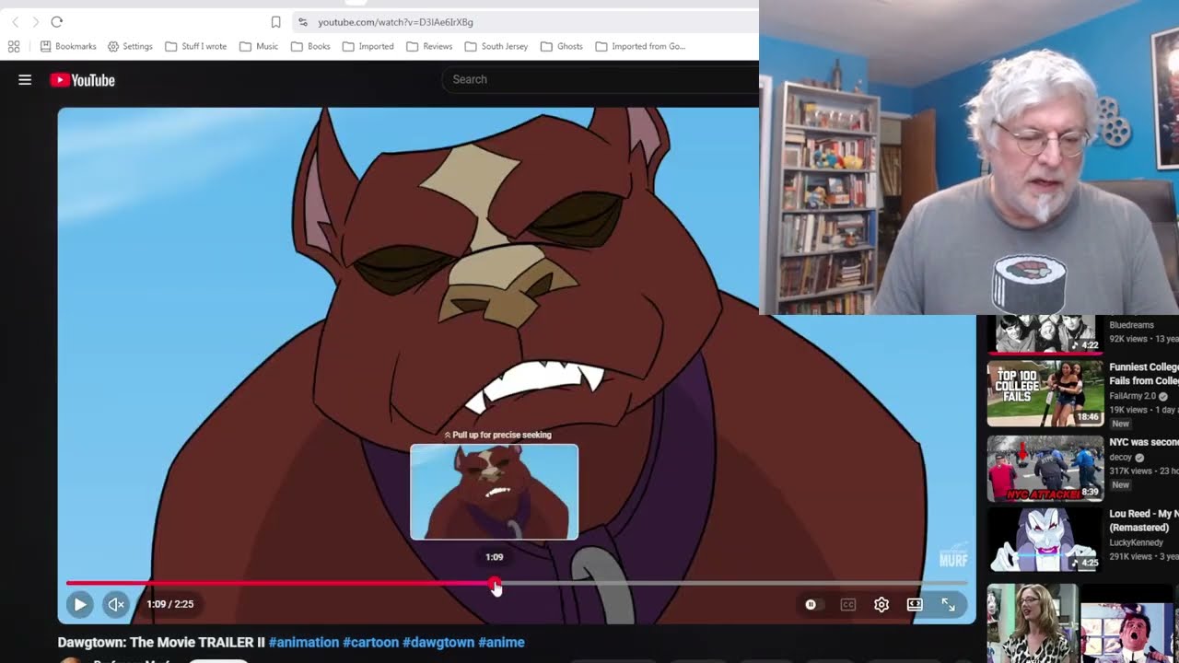Click the unplayed gray portion of the progress bar

pyautogui.click(x=734, y=583)
